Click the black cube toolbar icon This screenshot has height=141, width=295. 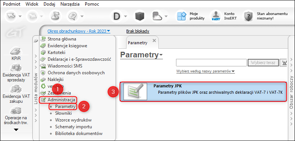[x=140, y=16]
